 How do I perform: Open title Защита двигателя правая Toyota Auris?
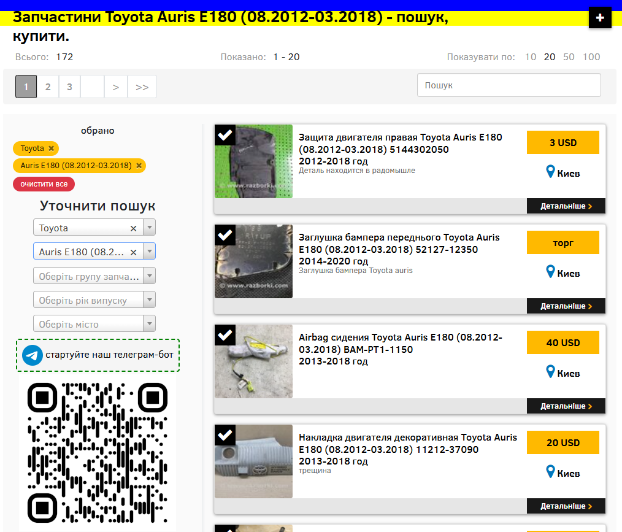coord(401,149)
